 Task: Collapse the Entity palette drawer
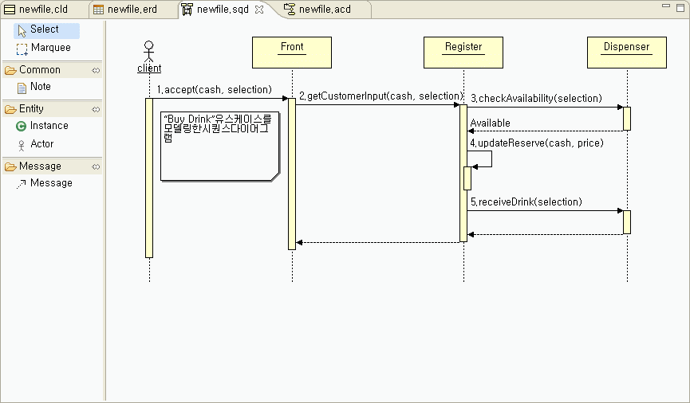point(31,109)
